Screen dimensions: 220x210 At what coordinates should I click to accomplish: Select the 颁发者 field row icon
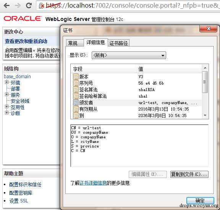coord(76,103)
